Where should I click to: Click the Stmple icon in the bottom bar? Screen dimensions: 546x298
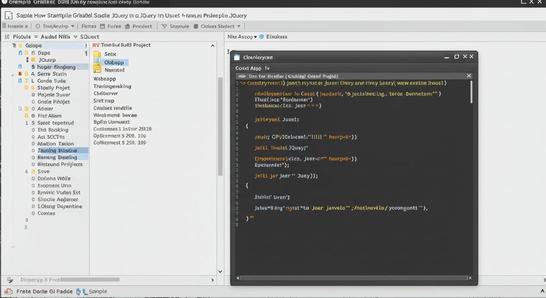[84, 292]
